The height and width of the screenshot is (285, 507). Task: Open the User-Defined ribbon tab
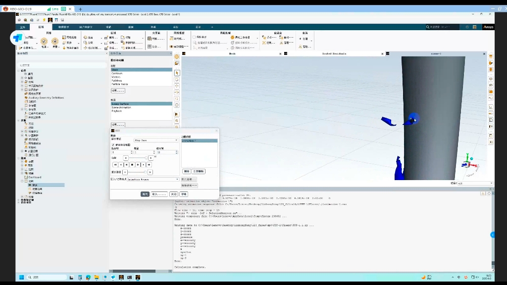pos(86,27)
